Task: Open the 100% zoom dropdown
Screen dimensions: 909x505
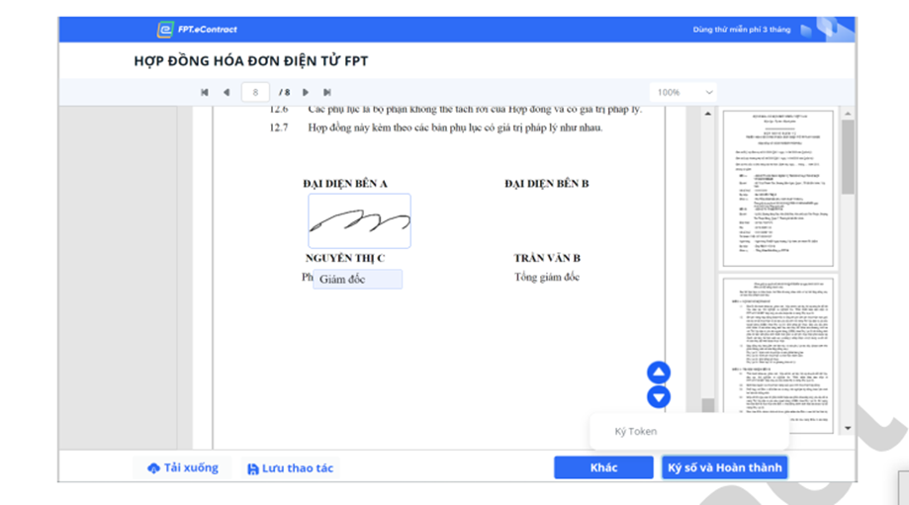Action: click(x=683, y=93)
